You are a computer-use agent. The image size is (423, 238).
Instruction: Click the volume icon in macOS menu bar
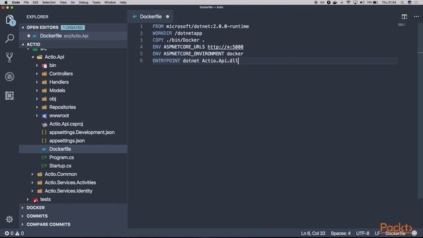coord(362,3)
